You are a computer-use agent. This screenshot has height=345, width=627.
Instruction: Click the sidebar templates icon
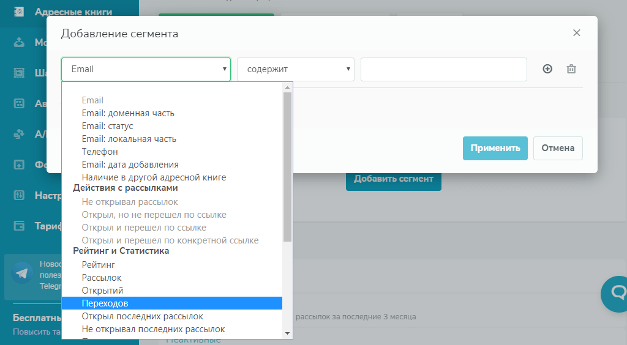[x=19, y=73]
